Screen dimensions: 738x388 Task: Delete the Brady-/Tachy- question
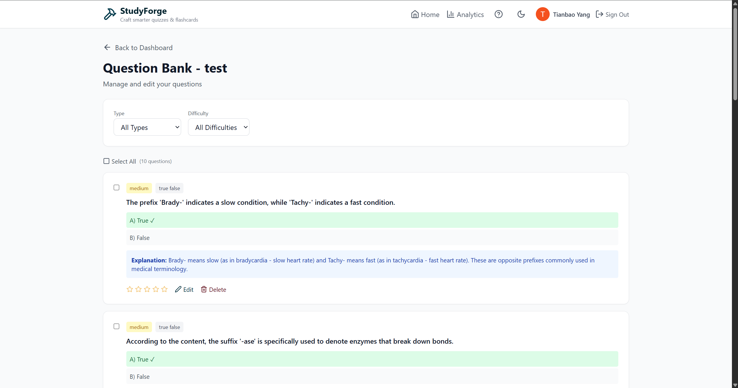[x=213, y=289]
